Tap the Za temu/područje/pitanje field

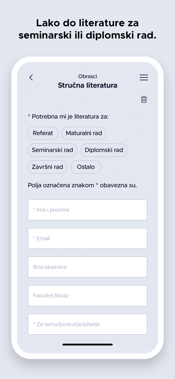tap(87, 324)
